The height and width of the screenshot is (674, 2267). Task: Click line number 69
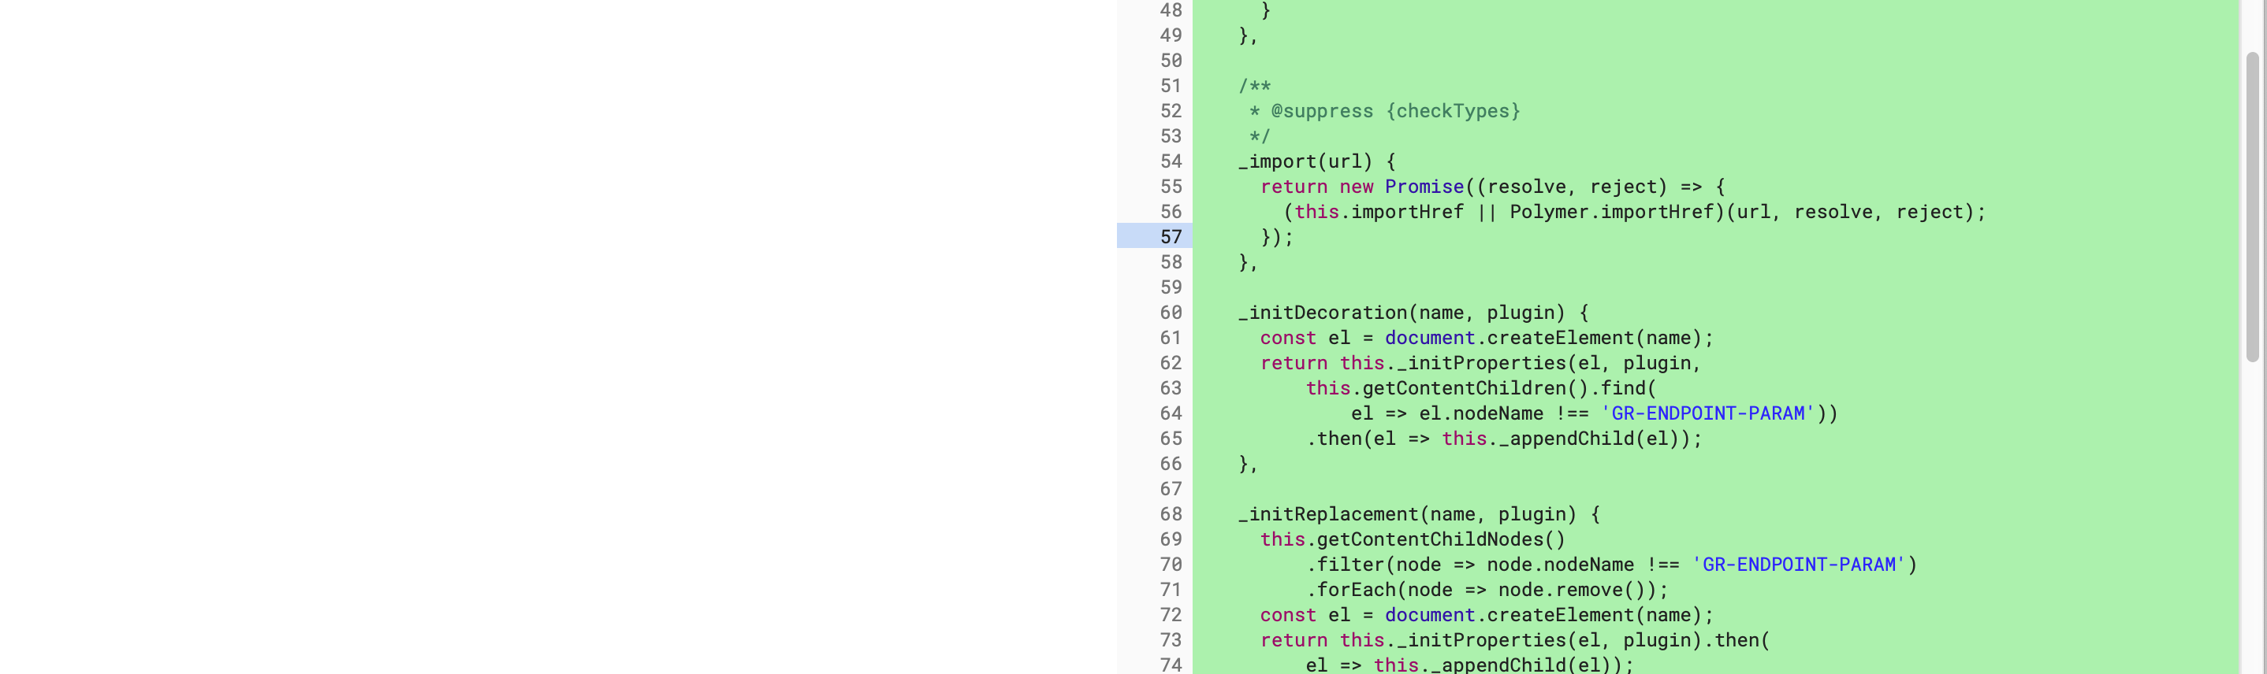[1171, 539]
